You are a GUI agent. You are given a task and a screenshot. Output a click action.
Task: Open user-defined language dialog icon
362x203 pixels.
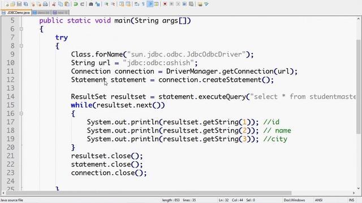(x=156, y=4)
